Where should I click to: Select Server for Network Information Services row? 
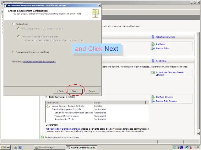click(97, 112)
